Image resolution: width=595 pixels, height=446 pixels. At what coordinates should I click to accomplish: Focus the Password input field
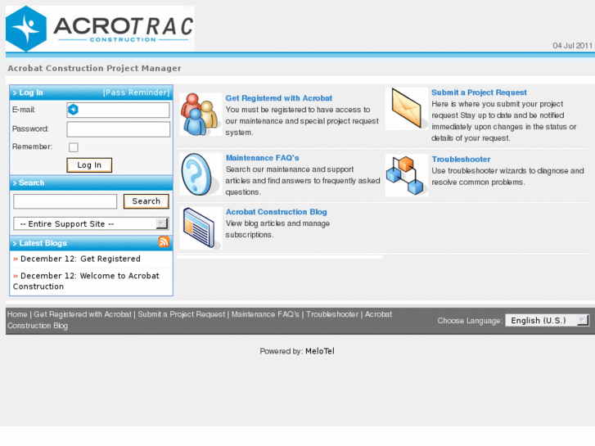(118, 129)
